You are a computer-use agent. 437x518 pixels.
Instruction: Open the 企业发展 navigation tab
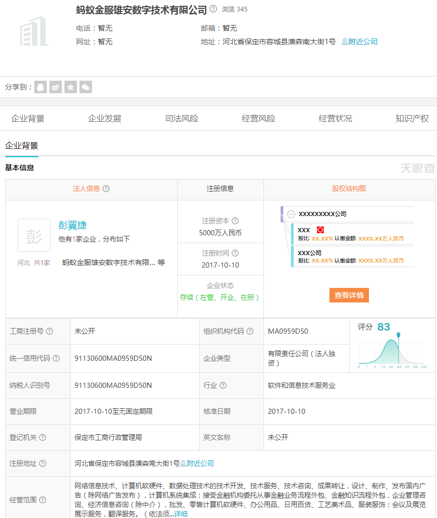(104, 118)
